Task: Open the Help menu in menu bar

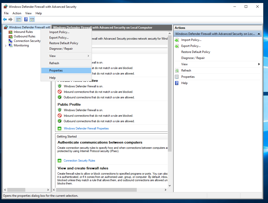Action: tap(39, 13)
